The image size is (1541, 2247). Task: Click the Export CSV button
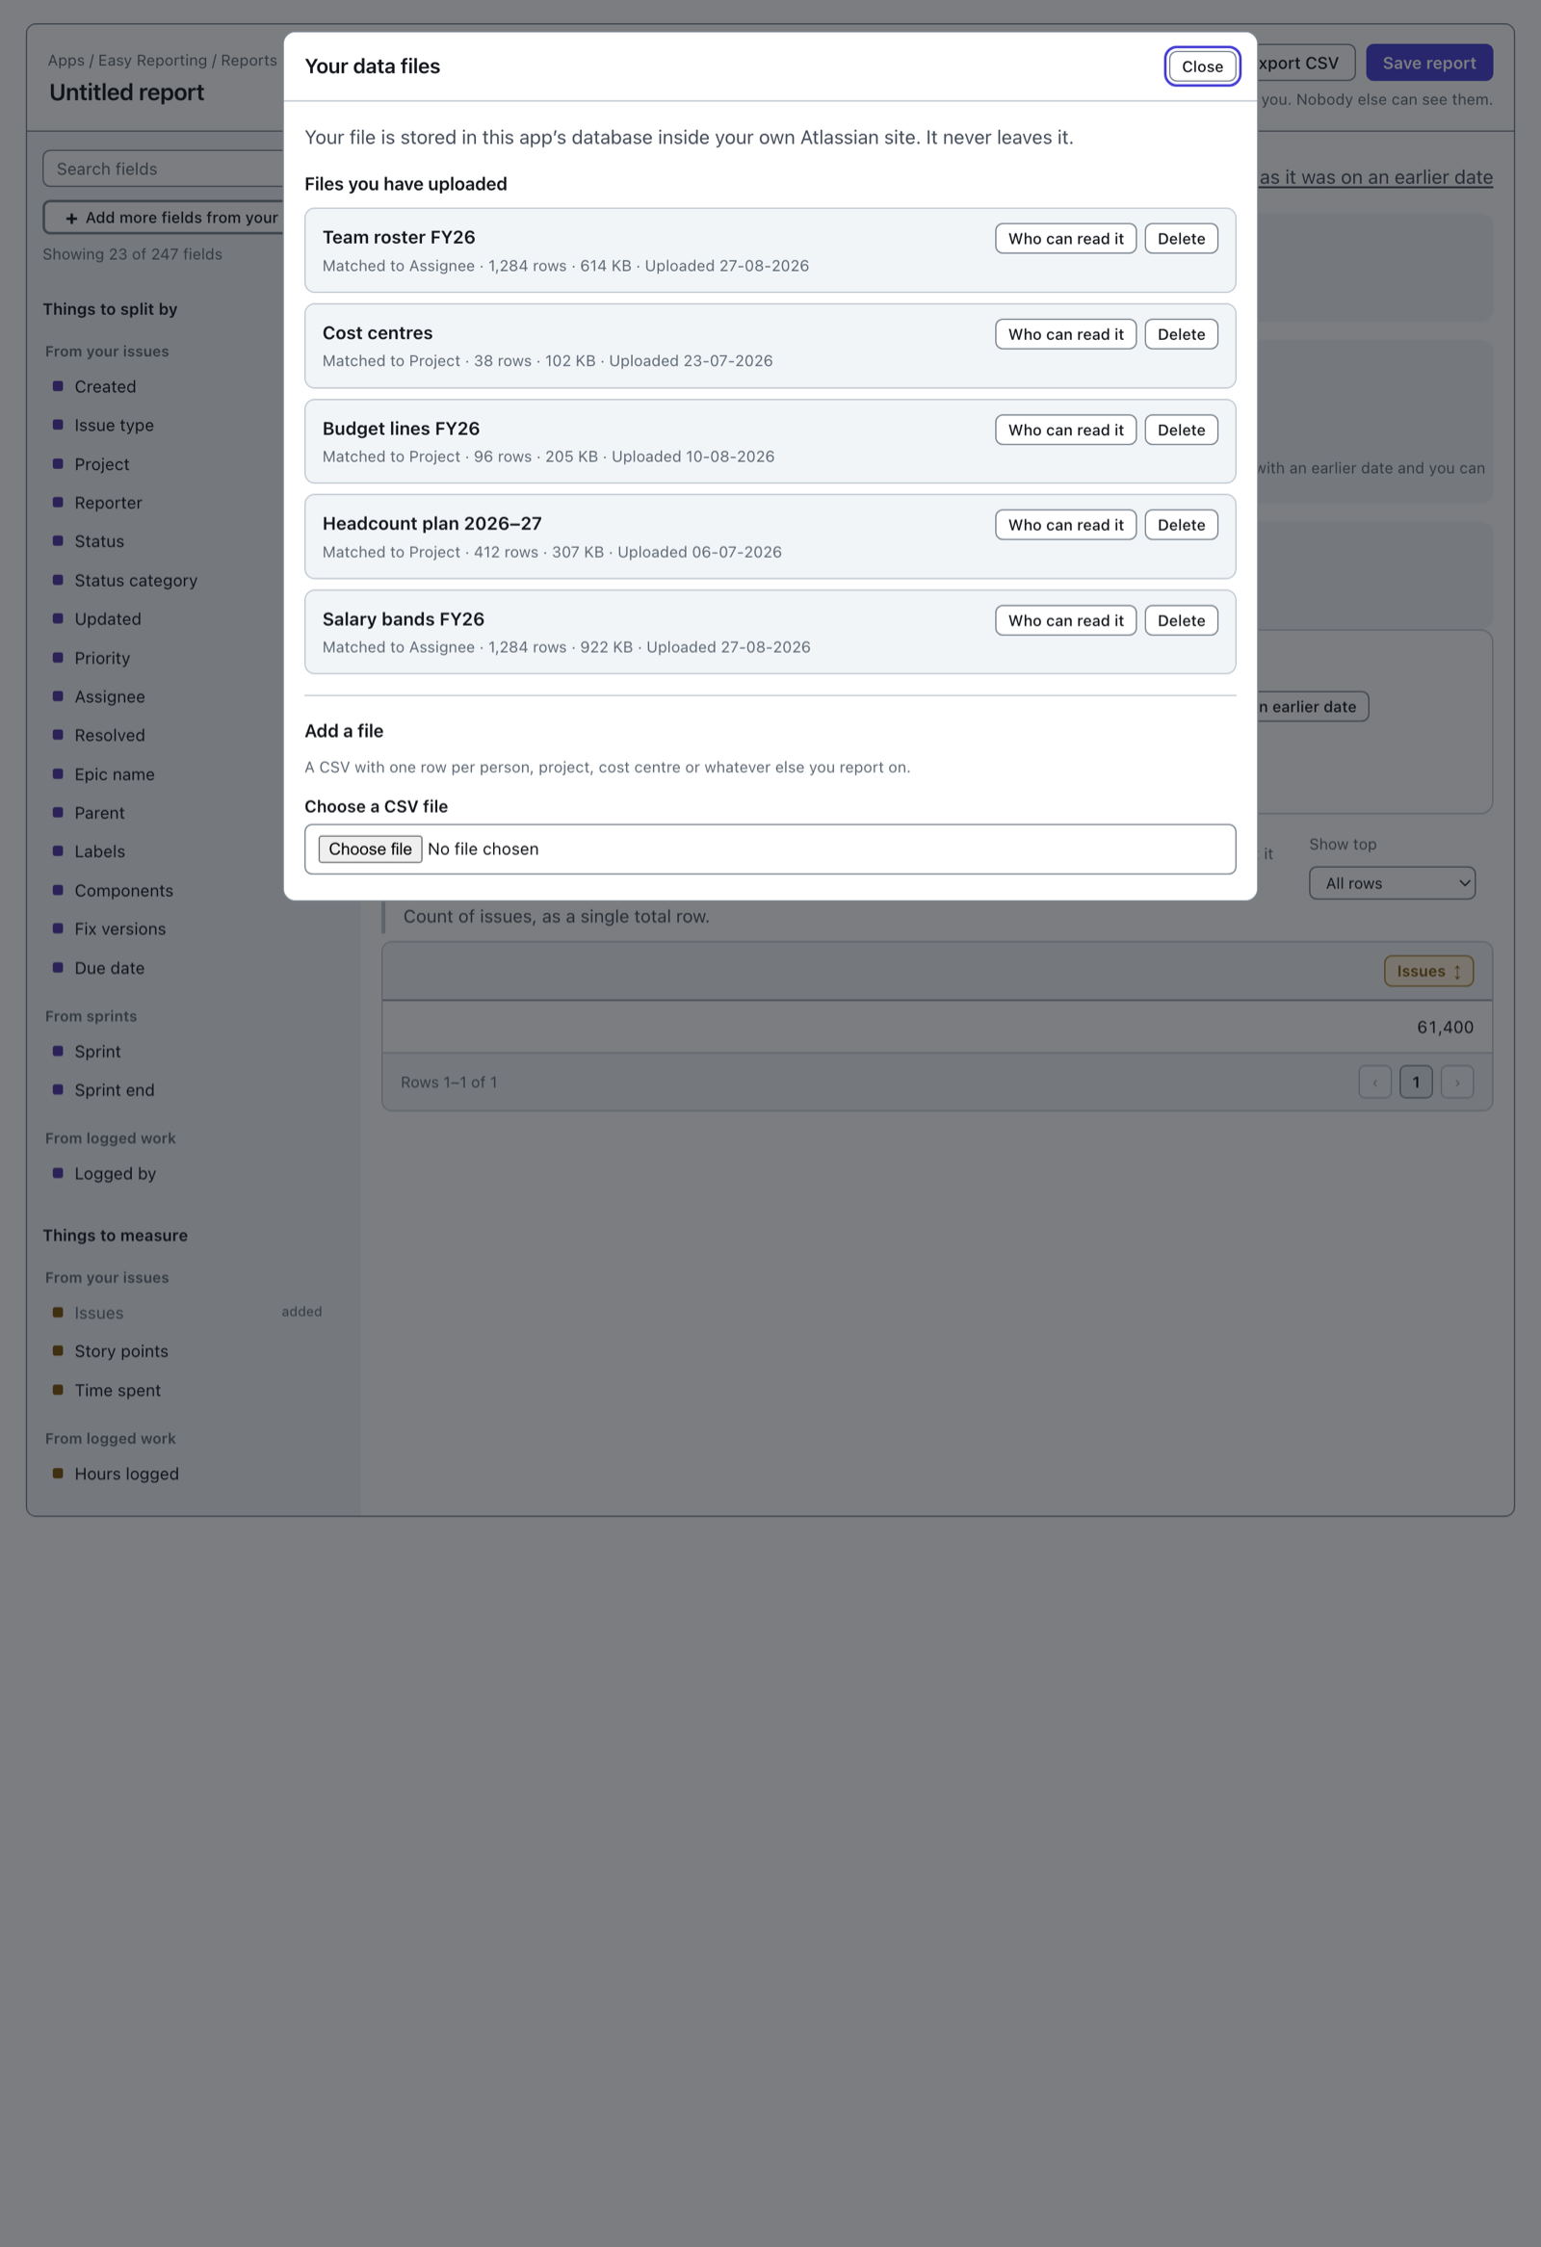(x=1305, y=63)
